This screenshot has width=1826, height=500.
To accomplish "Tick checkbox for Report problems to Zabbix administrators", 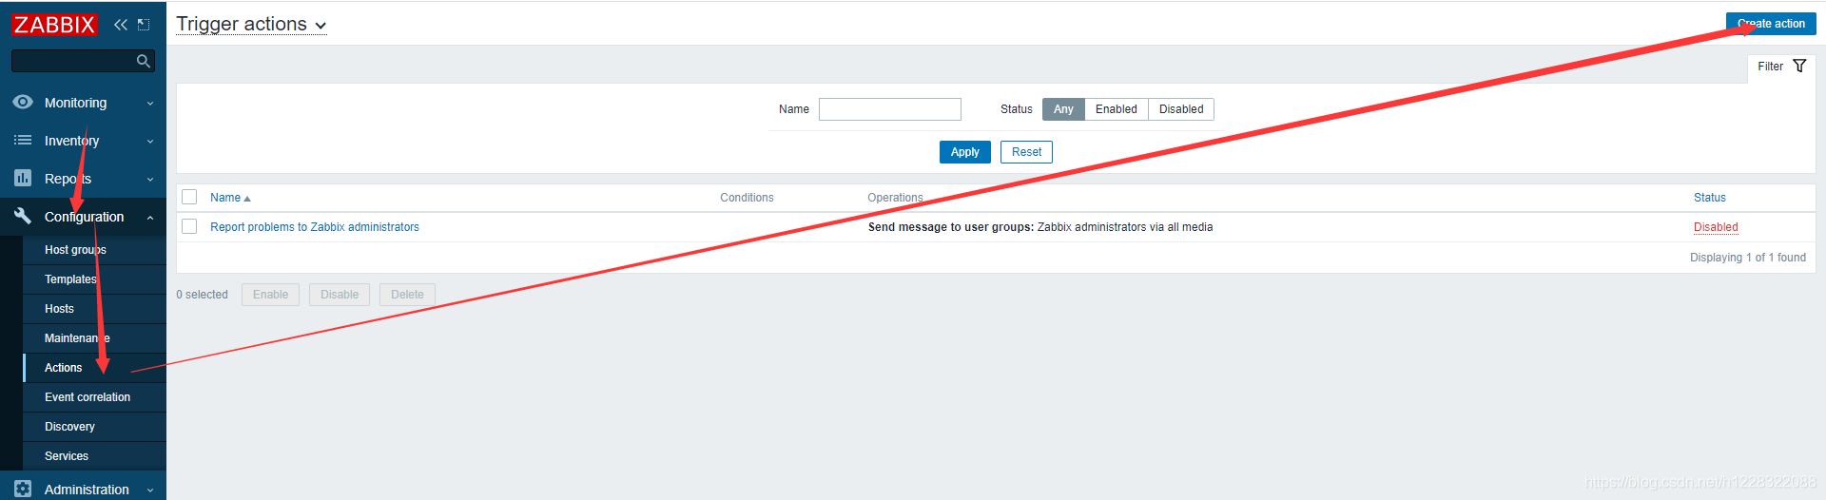I will [x=189, y=226].
